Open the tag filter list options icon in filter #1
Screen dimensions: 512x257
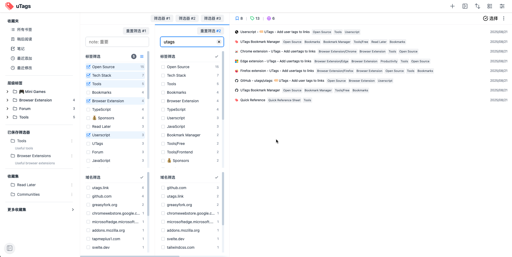click(x=142, y=56)
